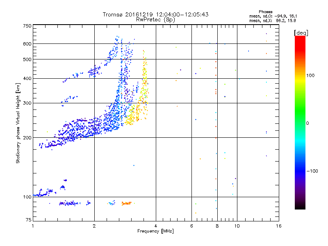This screenshot has height=246, width=328.
Task: Click the x-axis tick label '10'
Action: tap(237, 226)
